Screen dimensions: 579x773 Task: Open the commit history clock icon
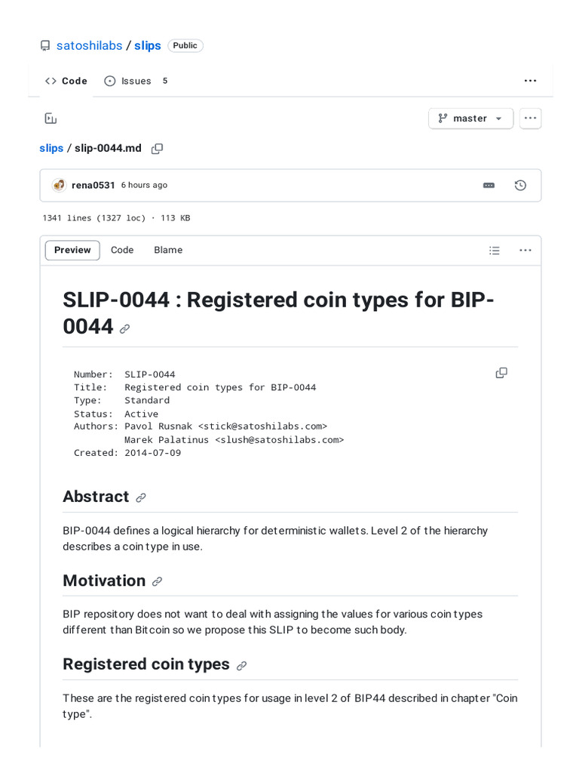tap(520, 186)
